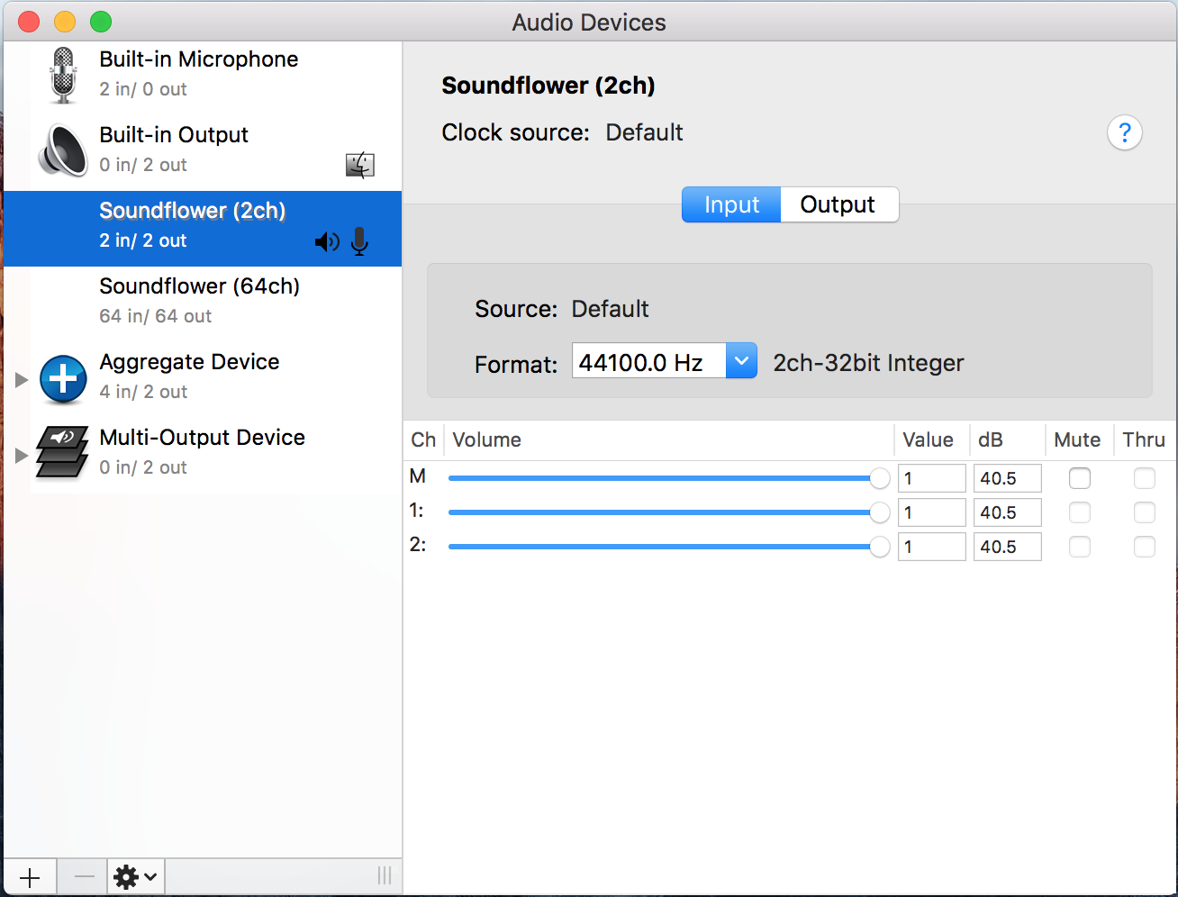Click the microphone input icon on Soundflower (2ch)
The image size is (1178, 897).
point(359,241)
